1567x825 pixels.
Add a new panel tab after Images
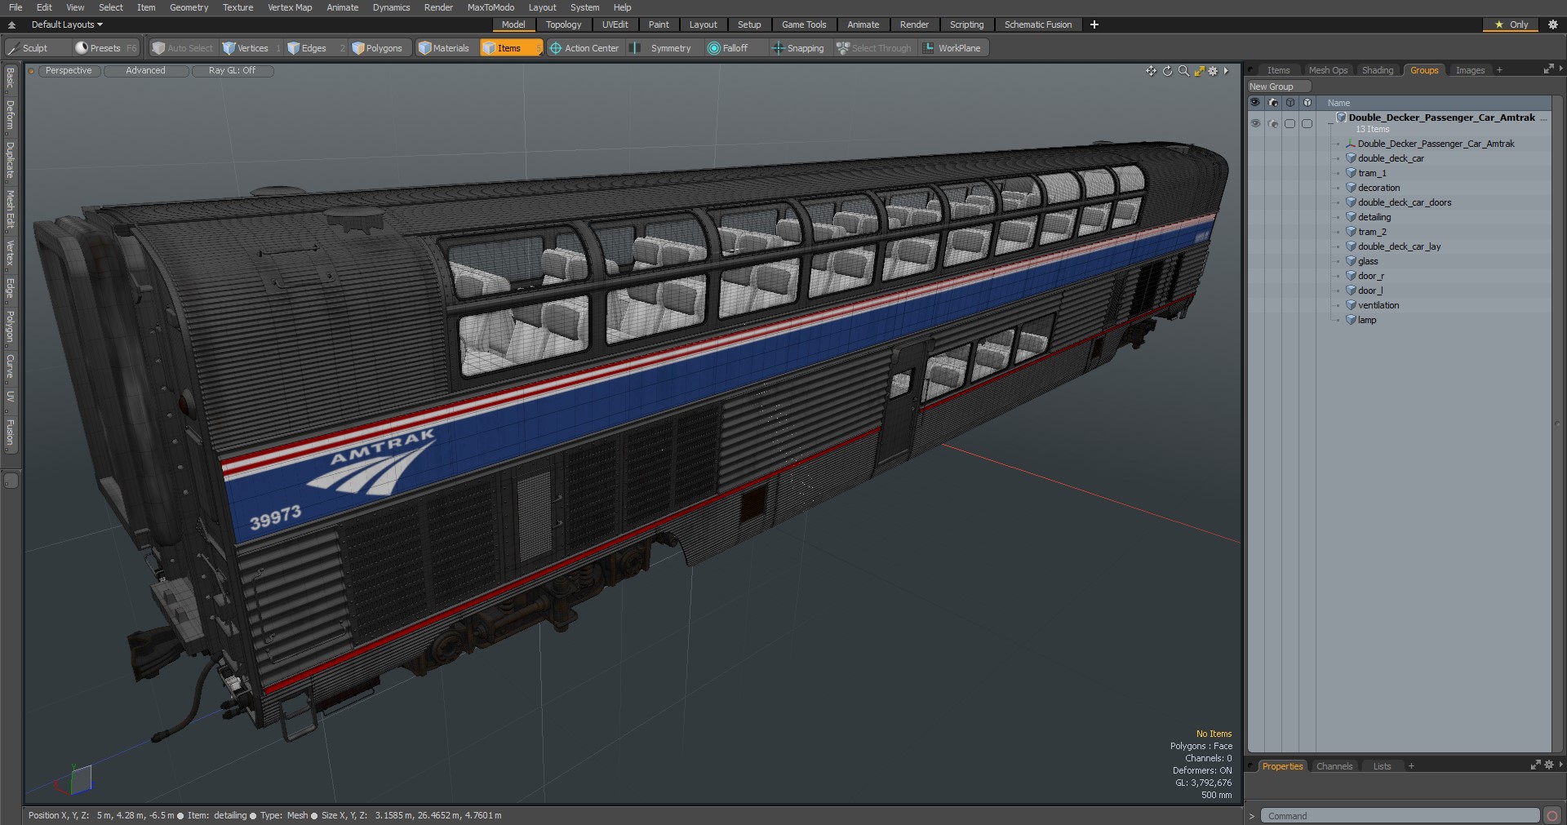1499,70
